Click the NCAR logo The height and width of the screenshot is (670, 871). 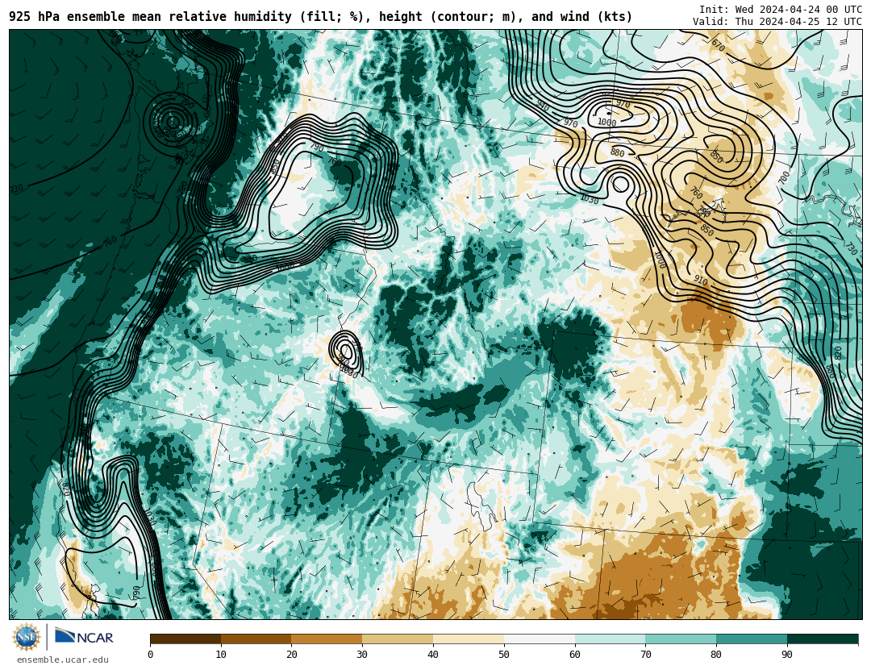pyautogui.click(x=85, y=637)
